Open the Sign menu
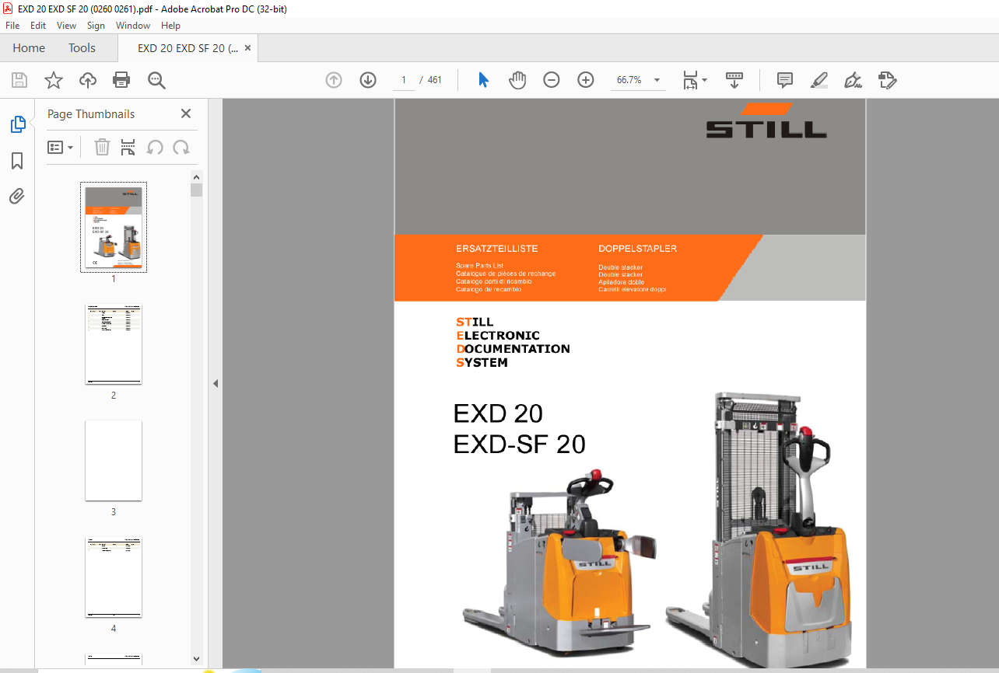Viewport: 999px width, 673px height. tap(96, 26)
